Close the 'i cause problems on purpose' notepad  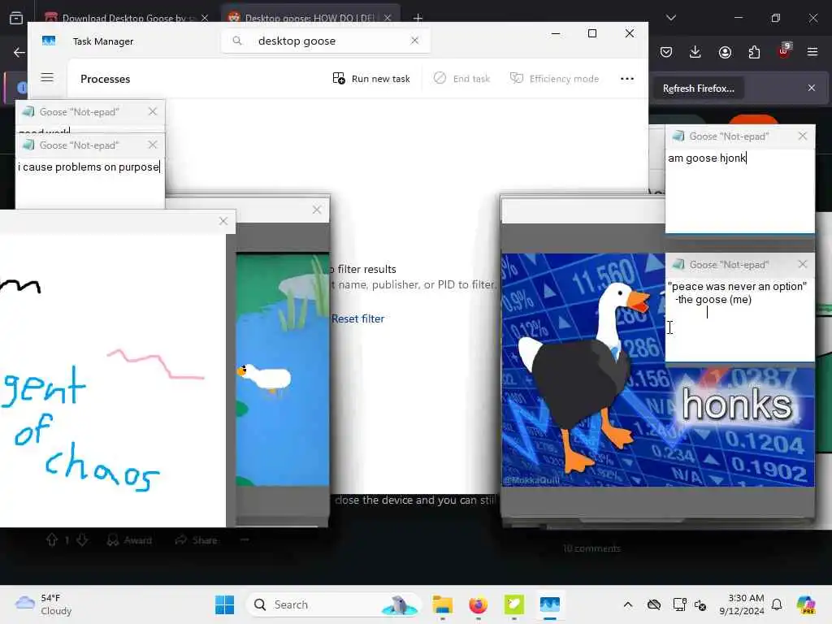(x=153, y=145)
